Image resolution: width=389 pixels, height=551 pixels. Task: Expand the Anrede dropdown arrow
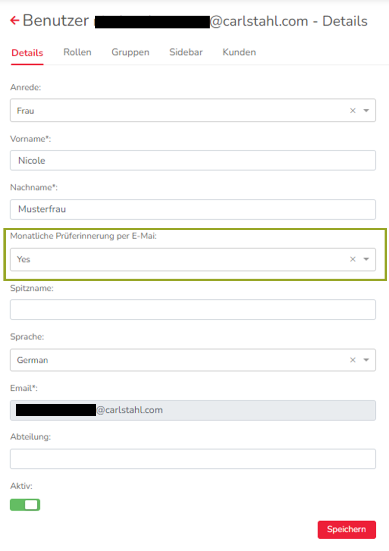(x=366, y=111)
